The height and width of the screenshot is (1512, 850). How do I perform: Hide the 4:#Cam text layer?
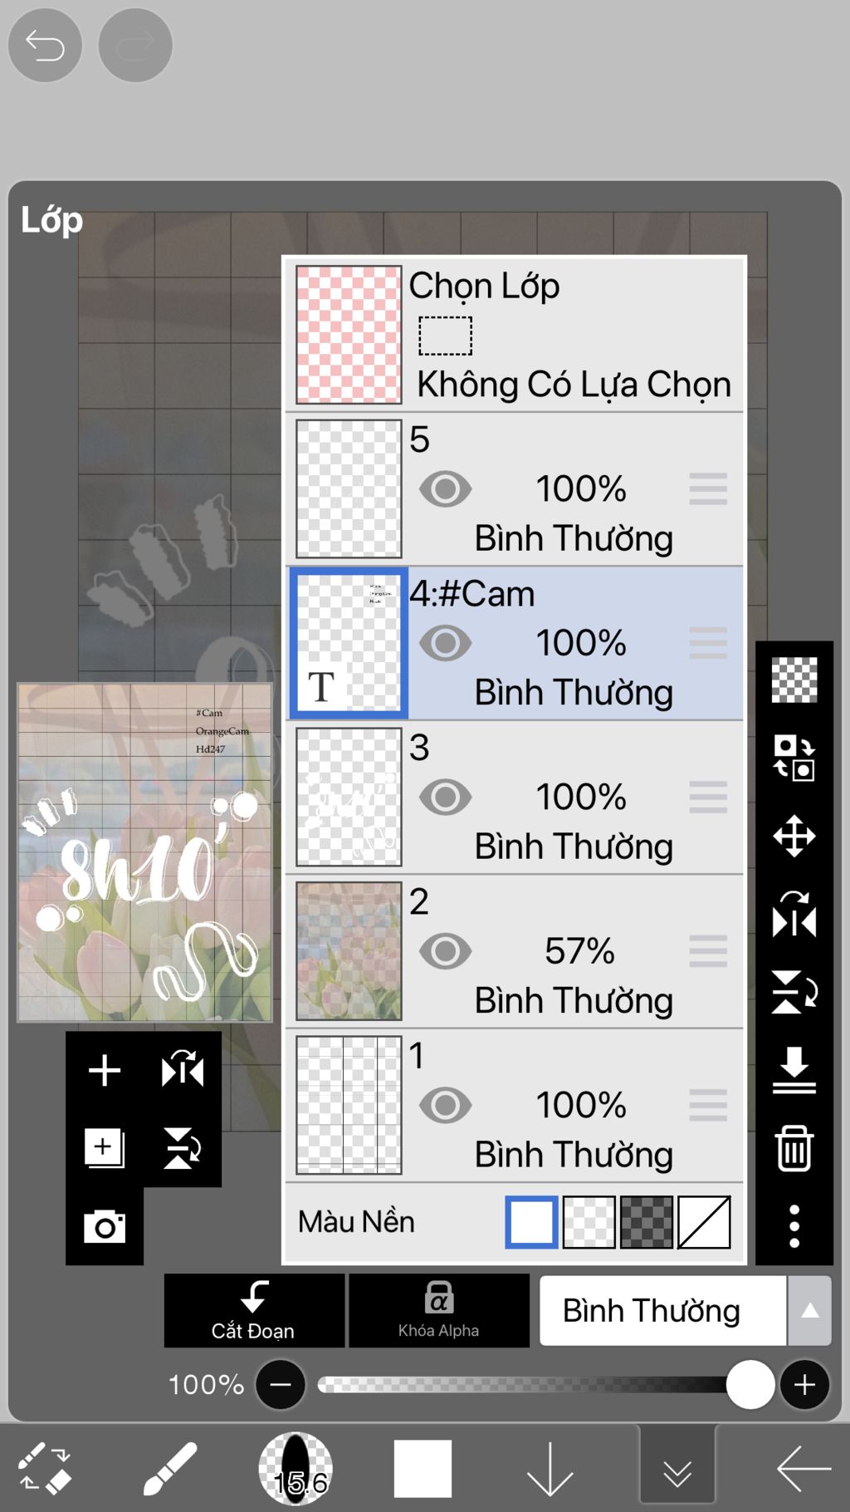(446, 643)
